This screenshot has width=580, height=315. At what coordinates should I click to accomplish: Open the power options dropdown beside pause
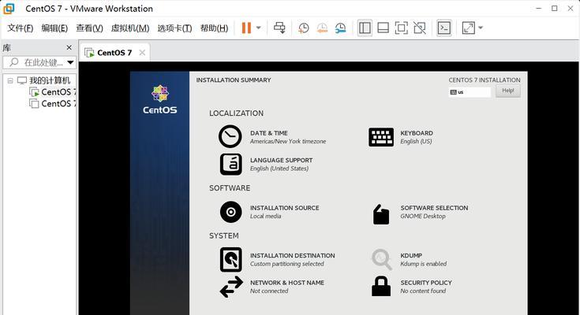[259, 28]
